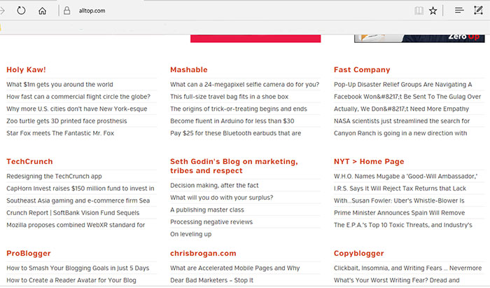Open 'Pop-Up Disaster Relief Groups' article
The image size is (490, 288).
(402, 84)
